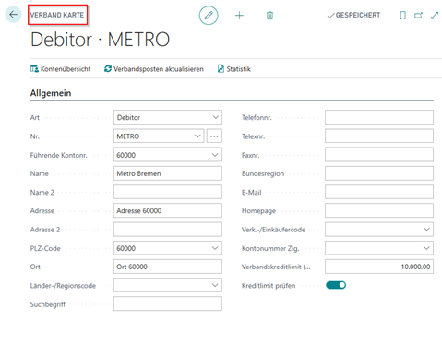Open Verk.-/Einkäufercode dropdown

click(x=426, y=230)
